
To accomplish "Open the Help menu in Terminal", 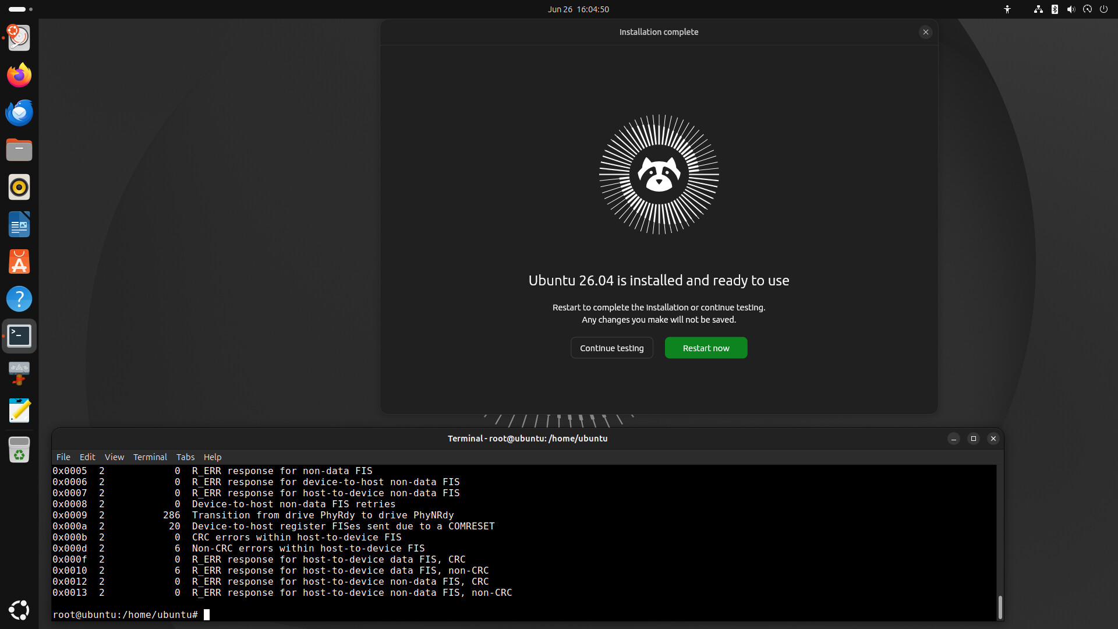I will 213,457.
